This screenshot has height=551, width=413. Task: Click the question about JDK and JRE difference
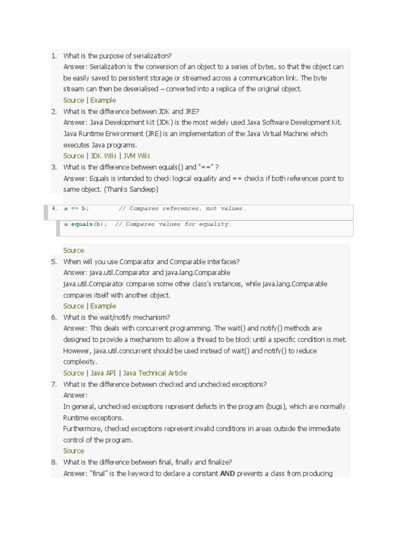click(131, 111)
